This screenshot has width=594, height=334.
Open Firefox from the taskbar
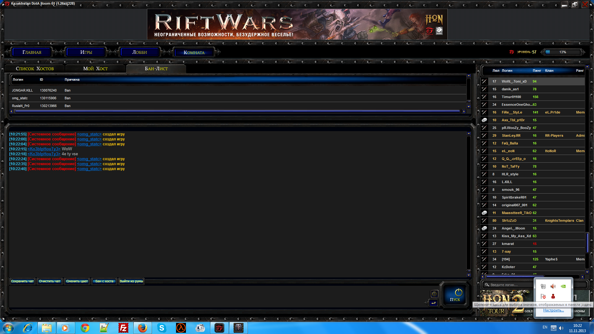point(143,328)
